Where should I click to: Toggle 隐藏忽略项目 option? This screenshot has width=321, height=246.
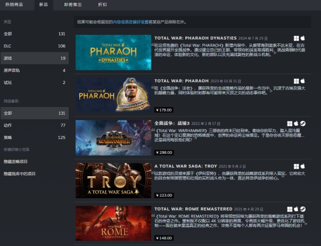pos(15,161)
